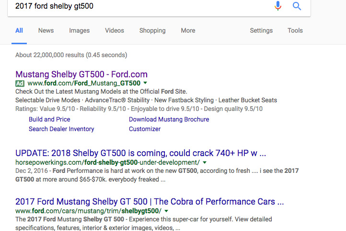Click the Build and Price sitelink
The width and height of the screenshot is (346, 231).
[x=49, y=119]
